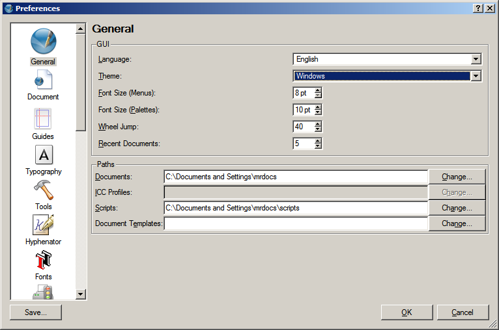Click Change button for Documents path

pos(457,177)
